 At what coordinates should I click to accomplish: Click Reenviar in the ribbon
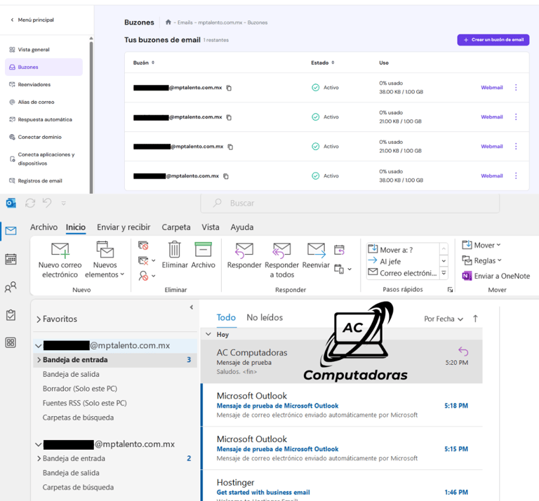coord(317,255)
